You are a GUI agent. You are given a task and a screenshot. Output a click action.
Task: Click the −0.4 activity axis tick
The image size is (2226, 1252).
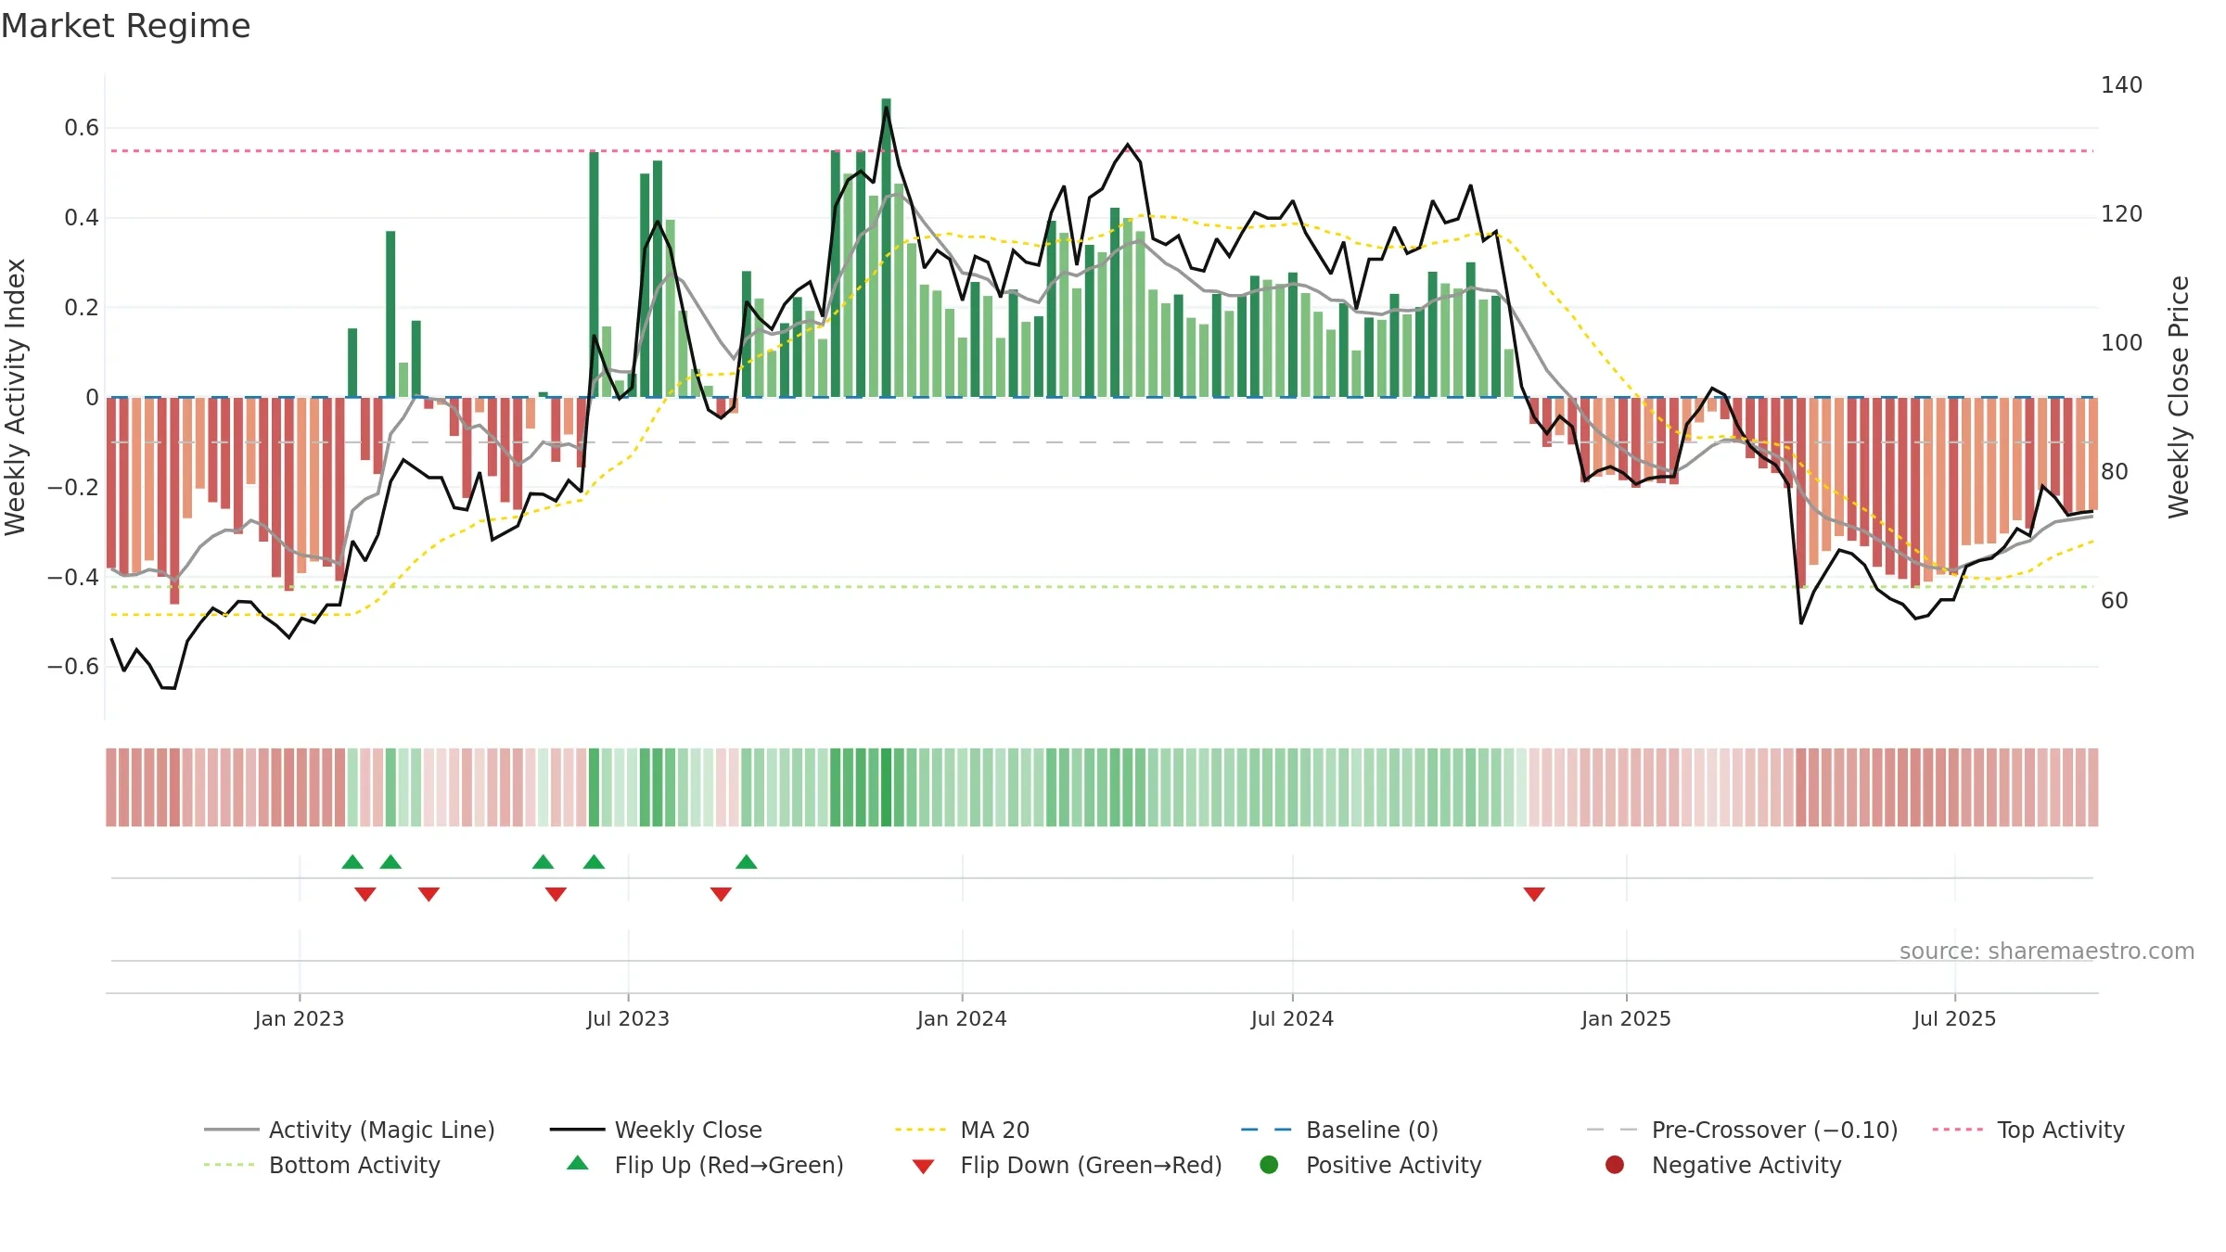[73, 577]
